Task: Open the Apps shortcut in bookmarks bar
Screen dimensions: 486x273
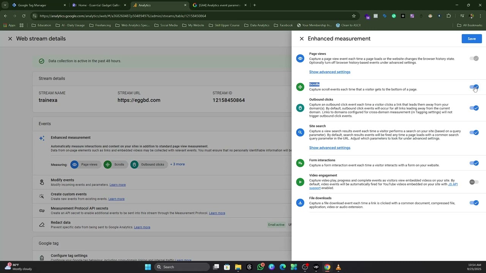Action: coord(9,25)
